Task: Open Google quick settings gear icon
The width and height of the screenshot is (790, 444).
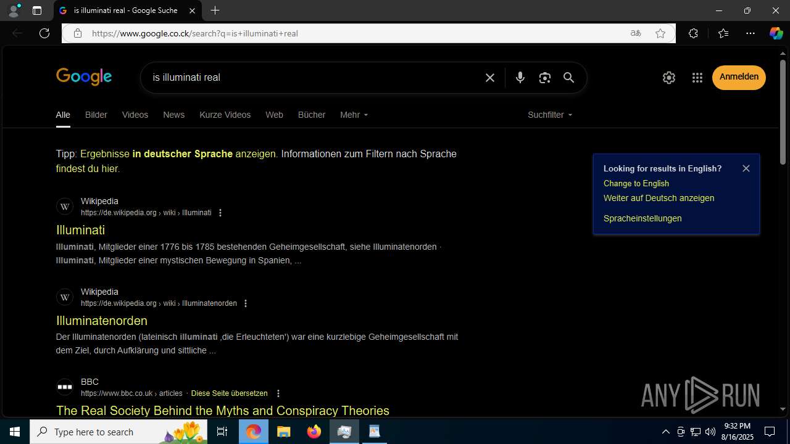Action: pos(669,78)
